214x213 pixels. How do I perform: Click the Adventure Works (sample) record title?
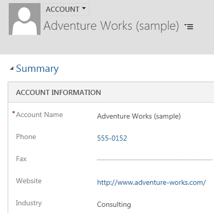coord(111,26)
